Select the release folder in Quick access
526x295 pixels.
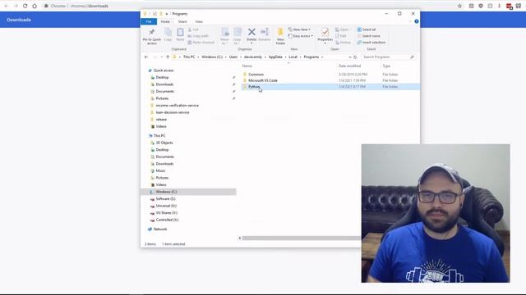tap(161, 120)
